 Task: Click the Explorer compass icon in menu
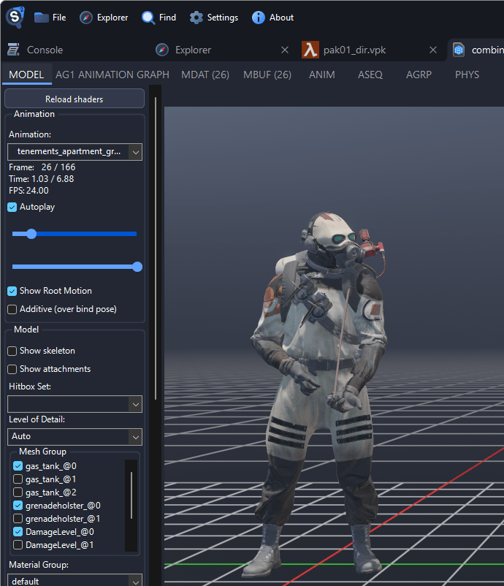coord(86,18)
